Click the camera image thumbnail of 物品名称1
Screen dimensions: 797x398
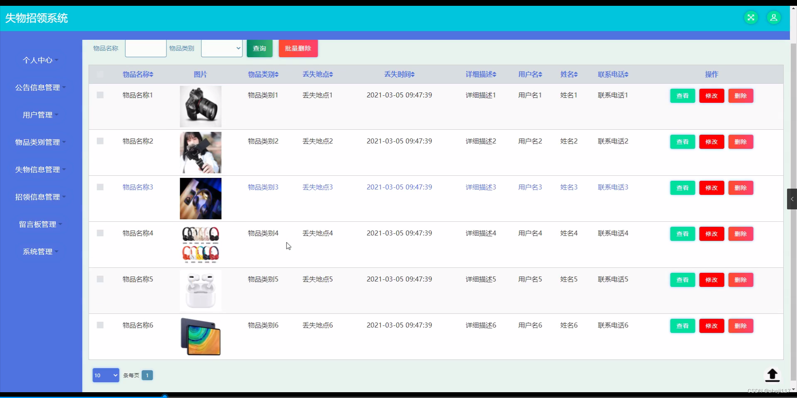(x=200, y=106)
